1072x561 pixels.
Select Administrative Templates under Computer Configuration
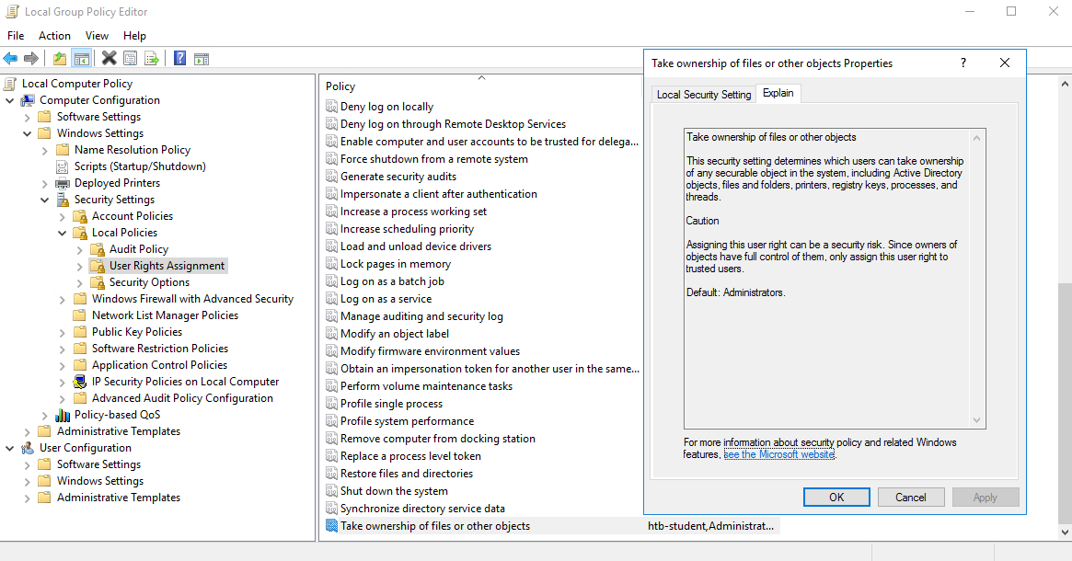click(119, 431)
